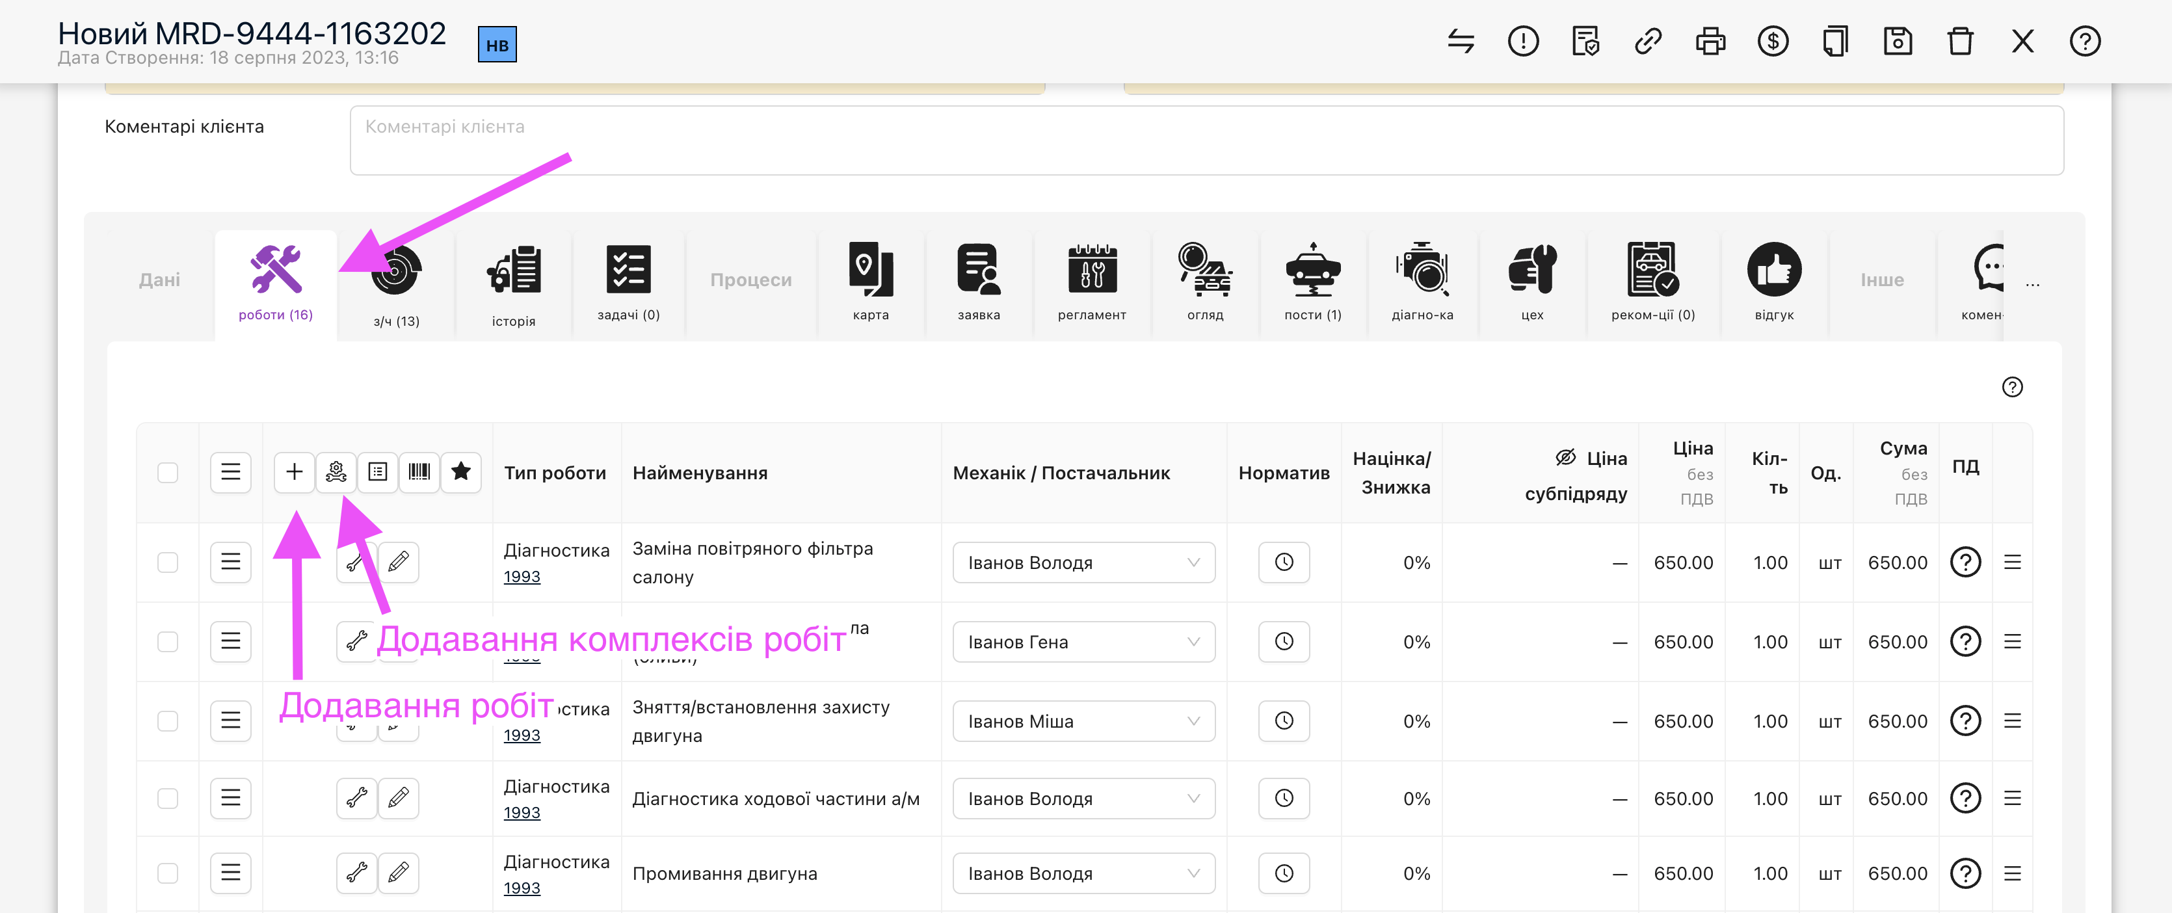Tick the select-all checkbox in table header
Screen dimensions: 2172x913
[x=168, y=472]
